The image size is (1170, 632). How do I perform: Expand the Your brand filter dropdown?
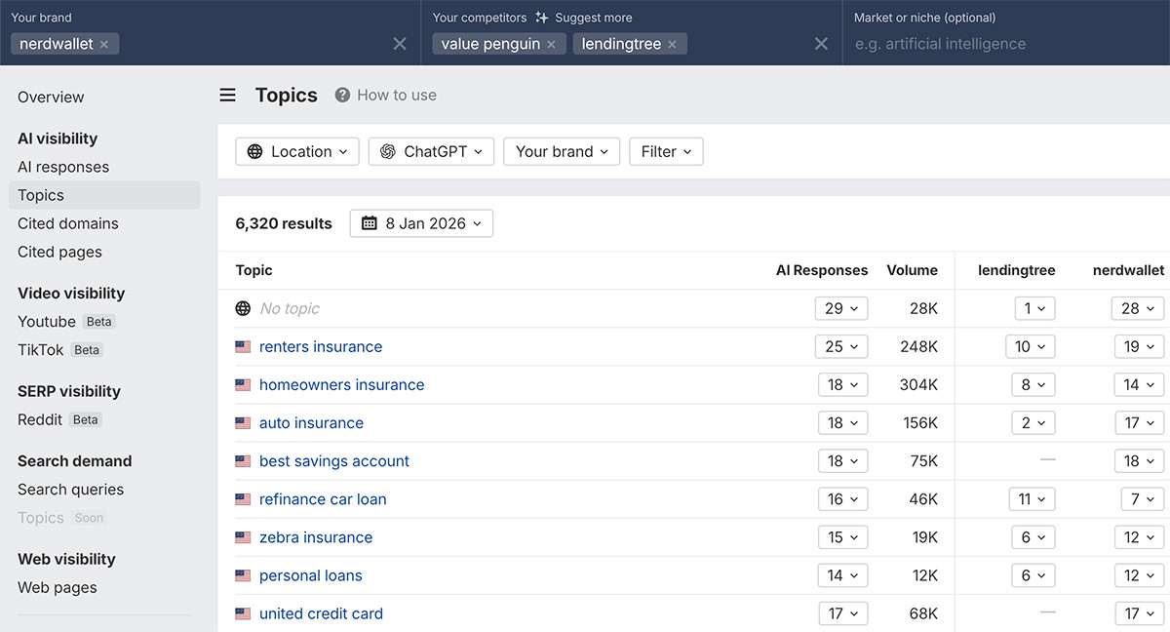click(562, 151)
